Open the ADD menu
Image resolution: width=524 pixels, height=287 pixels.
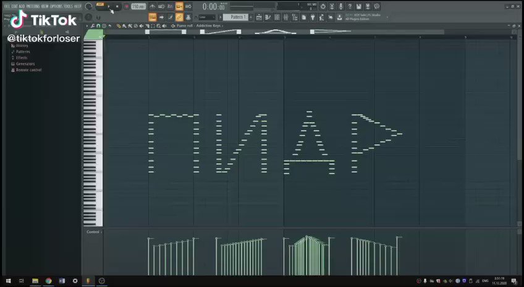(22, 6)
